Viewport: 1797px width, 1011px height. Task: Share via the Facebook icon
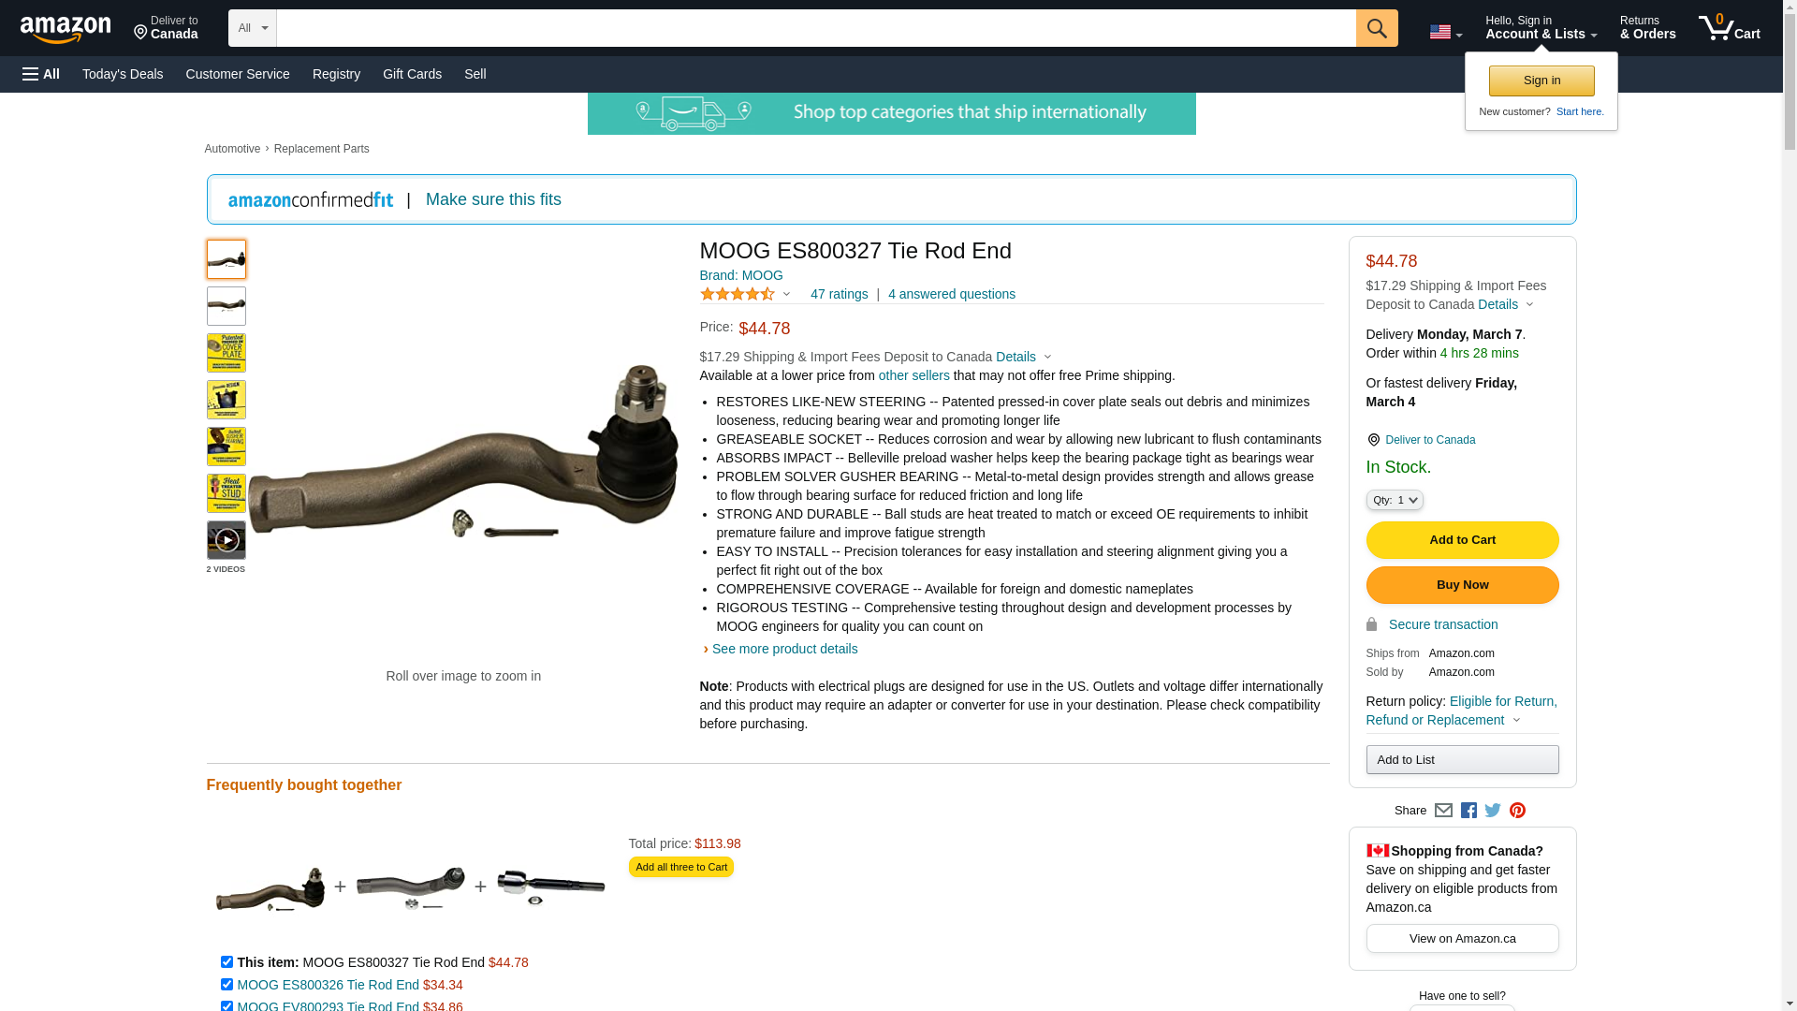click(x=1468, y=811)
